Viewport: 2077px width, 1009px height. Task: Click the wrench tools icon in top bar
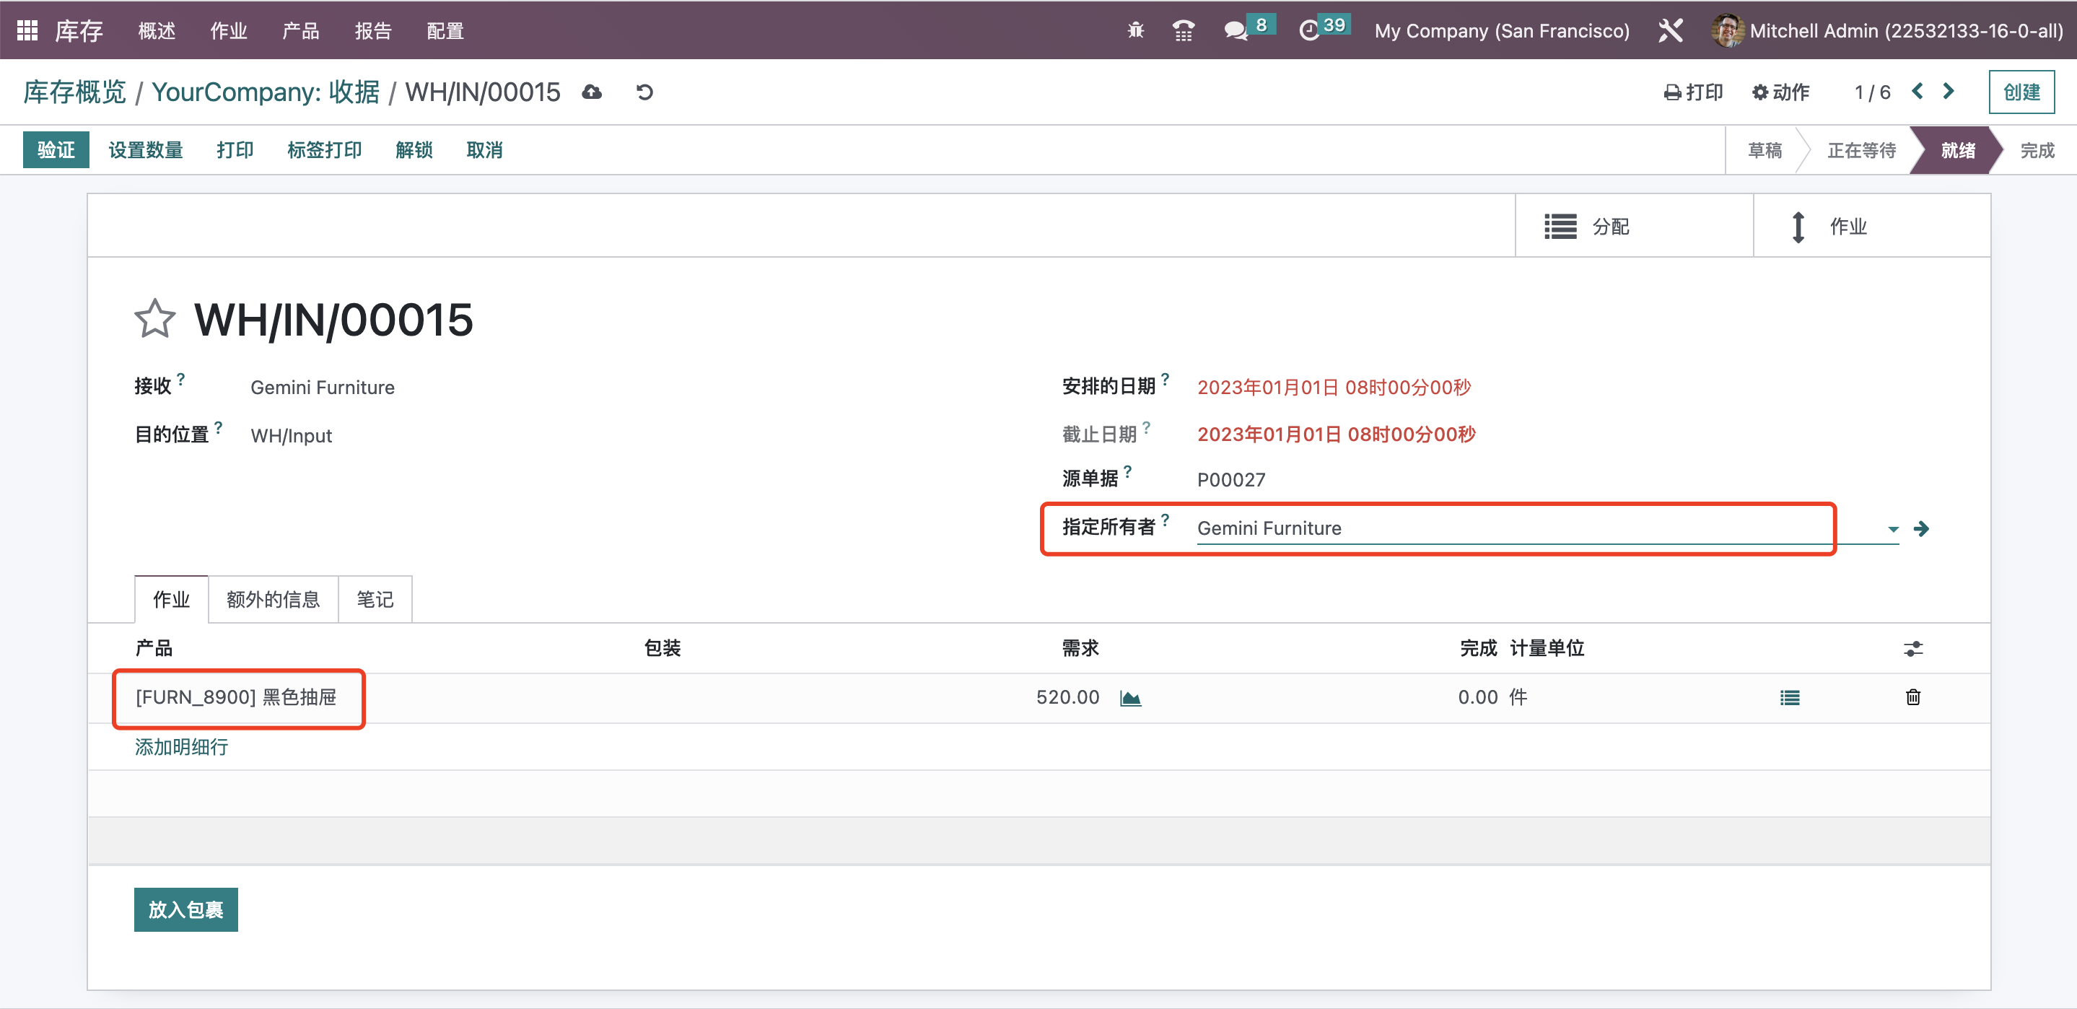pyautogui.click(x=1670, y=30)
